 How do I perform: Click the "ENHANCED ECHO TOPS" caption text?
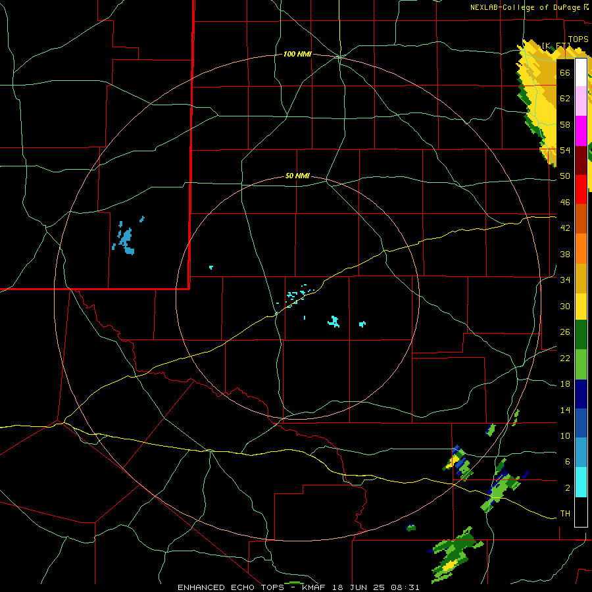(x=231, y=587)
